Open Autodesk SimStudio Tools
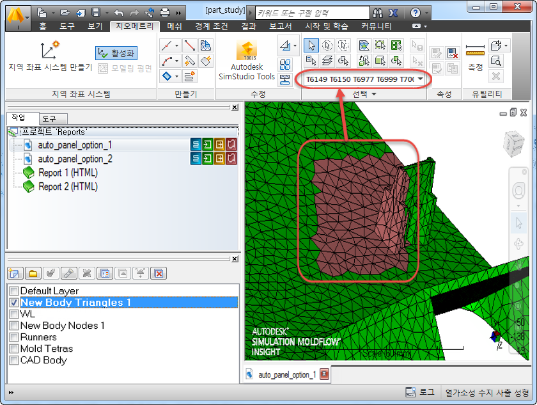Screen dimensions: 537x405 247,60
